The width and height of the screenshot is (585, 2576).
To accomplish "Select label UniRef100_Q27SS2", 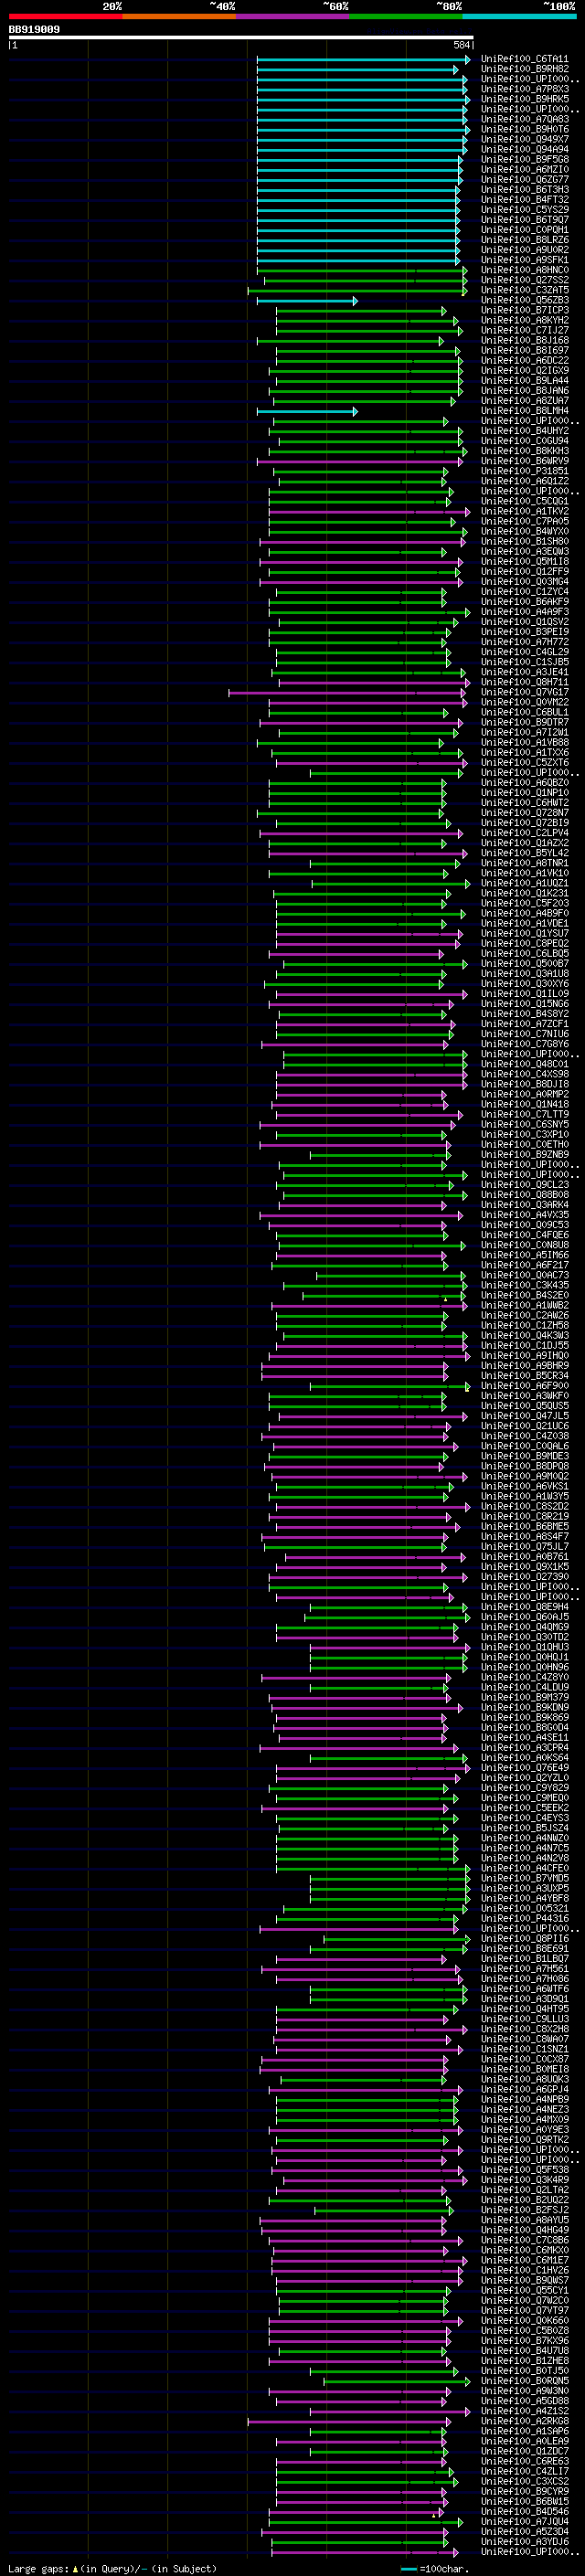I will (524, 280).
